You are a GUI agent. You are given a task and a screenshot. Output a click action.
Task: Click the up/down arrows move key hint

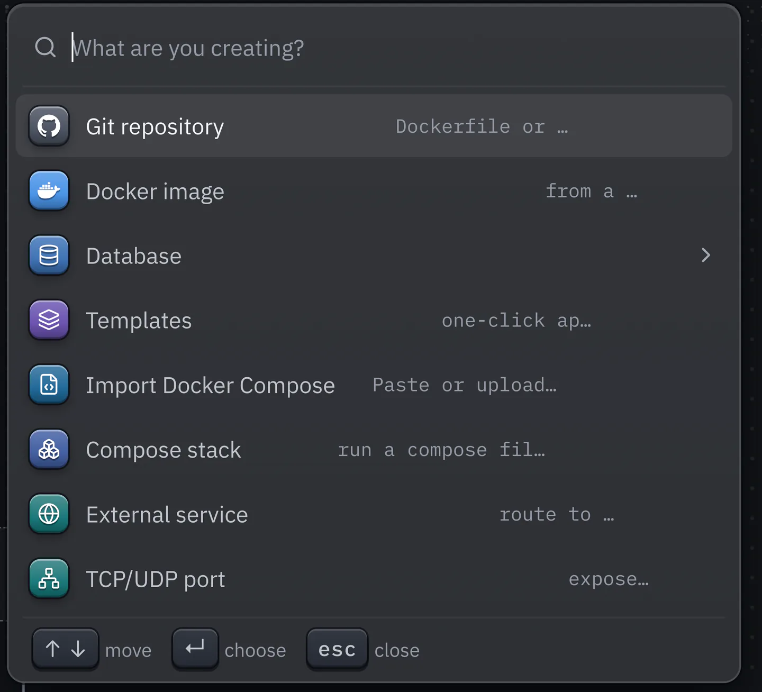click(x=65, y=649)
